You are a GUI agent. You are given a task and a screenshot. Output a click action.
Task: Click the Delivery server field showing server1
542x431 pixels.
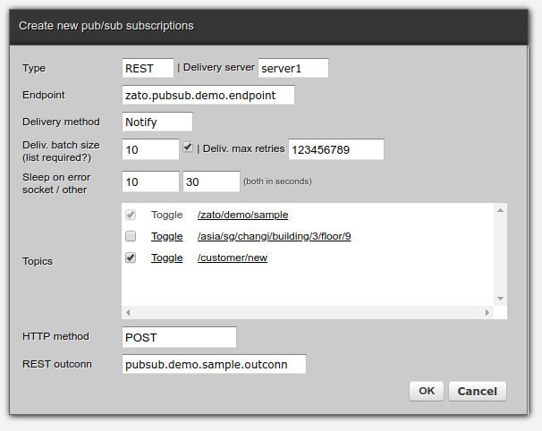click(293, 68)
